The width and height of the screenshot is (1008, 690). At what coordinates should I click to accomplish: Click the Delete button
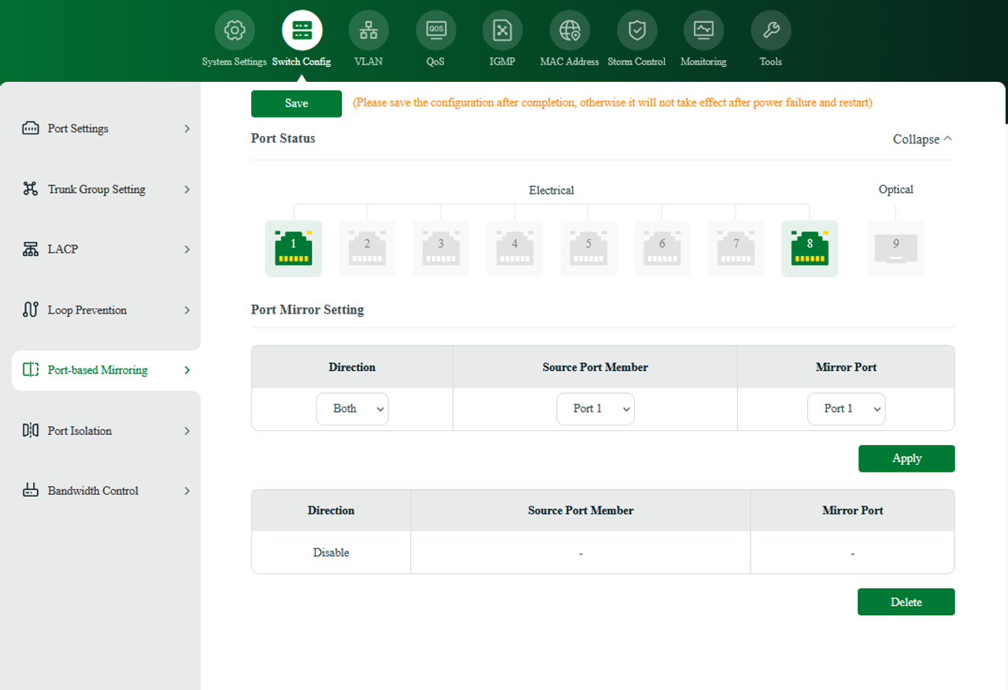pyautogui.click(x=906, y=601)
